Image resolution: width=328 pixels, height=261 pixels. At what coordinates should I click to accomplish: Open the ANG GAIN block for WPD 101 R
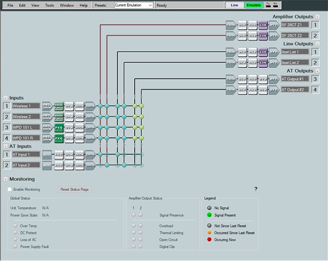tap(47, 139)
